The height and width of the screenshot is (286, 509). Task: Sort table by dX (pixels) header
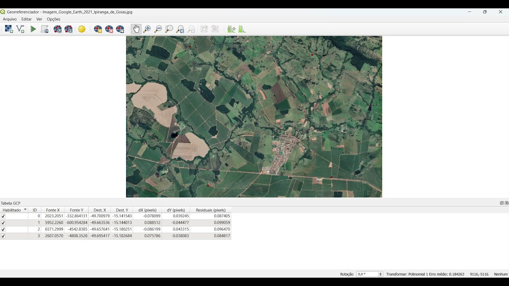[x=147, y=210]
